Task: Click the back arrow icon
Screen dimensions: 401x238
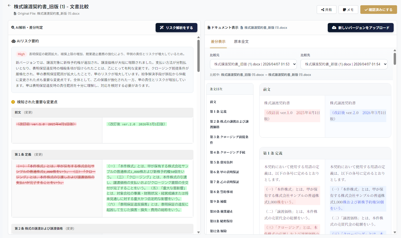Action: point(9,5)
